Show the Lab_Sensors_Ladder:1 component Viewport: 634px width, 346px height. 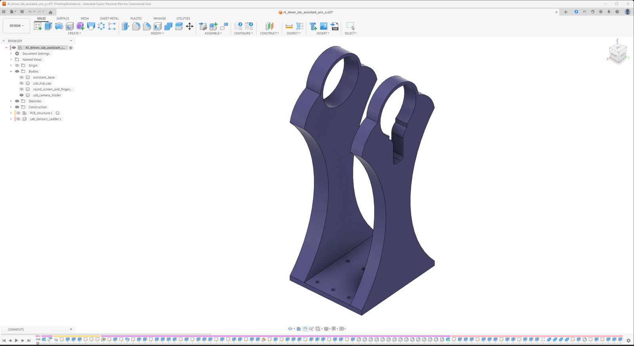(18, 119)
